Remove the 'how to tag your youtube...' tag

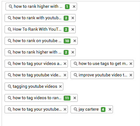pyautogui.click(x=65, y=109)
